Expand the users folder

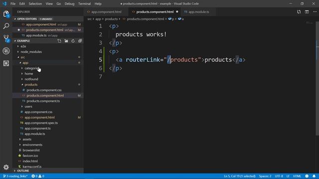coord(28,106)
